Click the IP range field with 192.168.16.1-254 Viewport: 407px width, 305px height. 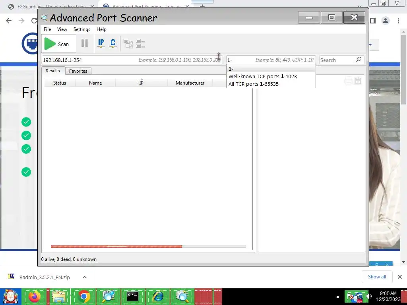click(132, 60)
